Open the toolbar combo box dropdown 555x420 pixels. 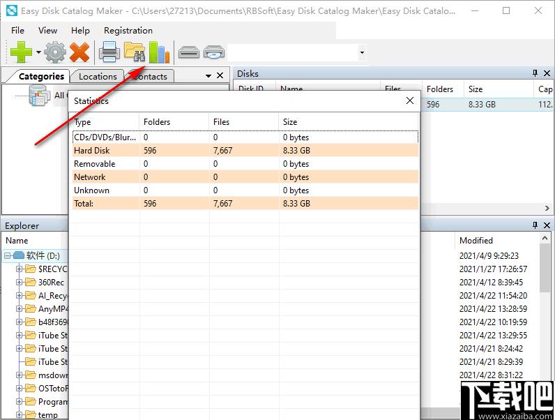pos(362,52)
